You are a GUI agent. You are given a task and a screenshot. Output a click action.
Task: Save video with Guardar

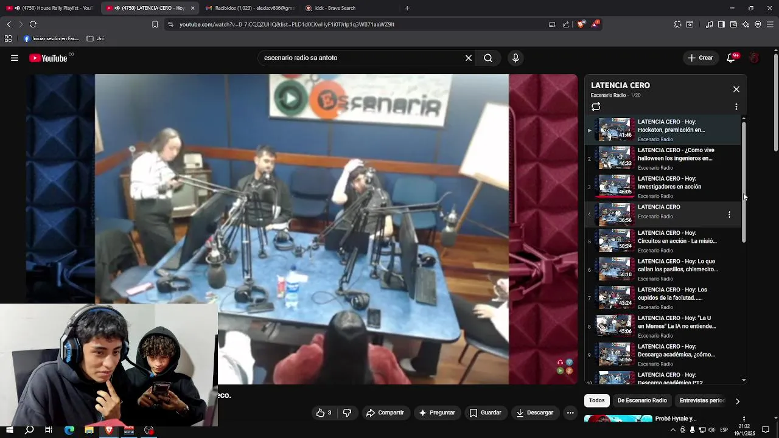click(x=486, y=412)
